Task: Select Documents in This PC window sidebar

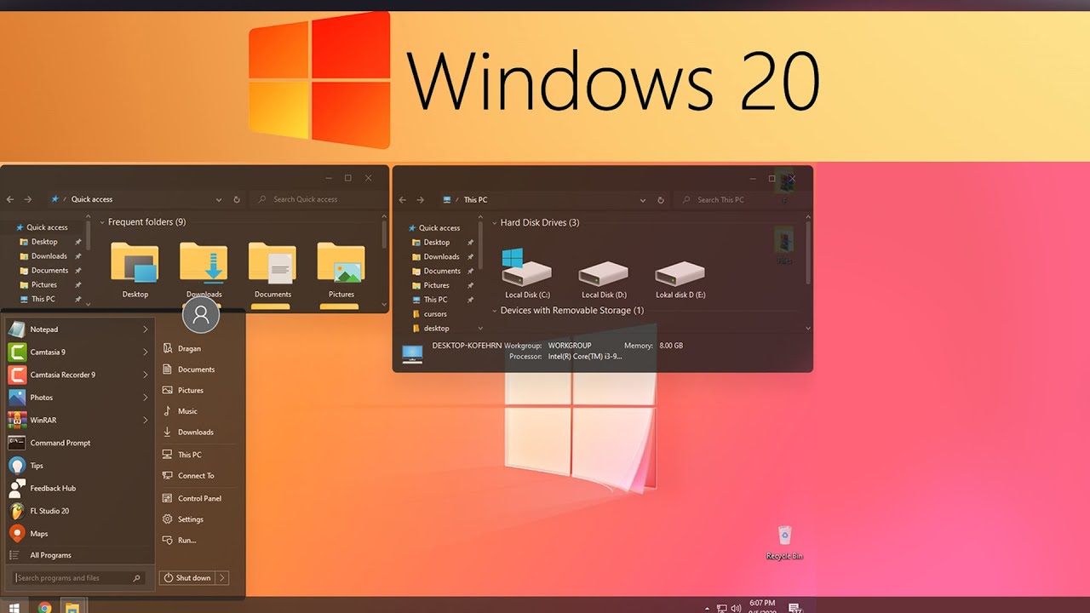Action: (x=442, y=271)
